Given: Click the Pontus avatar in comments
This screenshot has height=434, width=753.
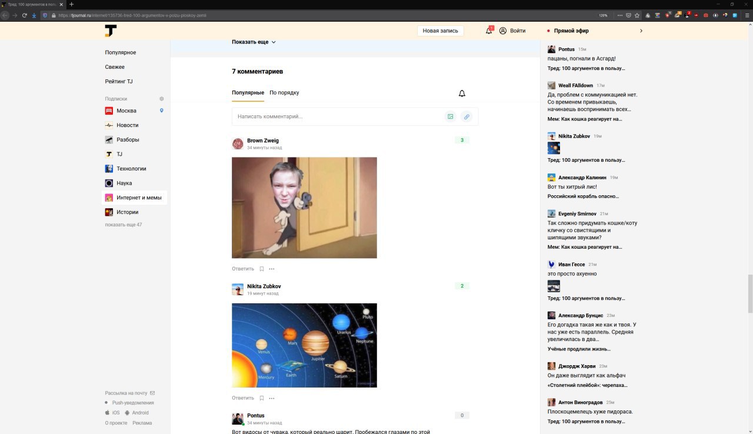Looking at the screenshot, I should click(x=238, y=419).
